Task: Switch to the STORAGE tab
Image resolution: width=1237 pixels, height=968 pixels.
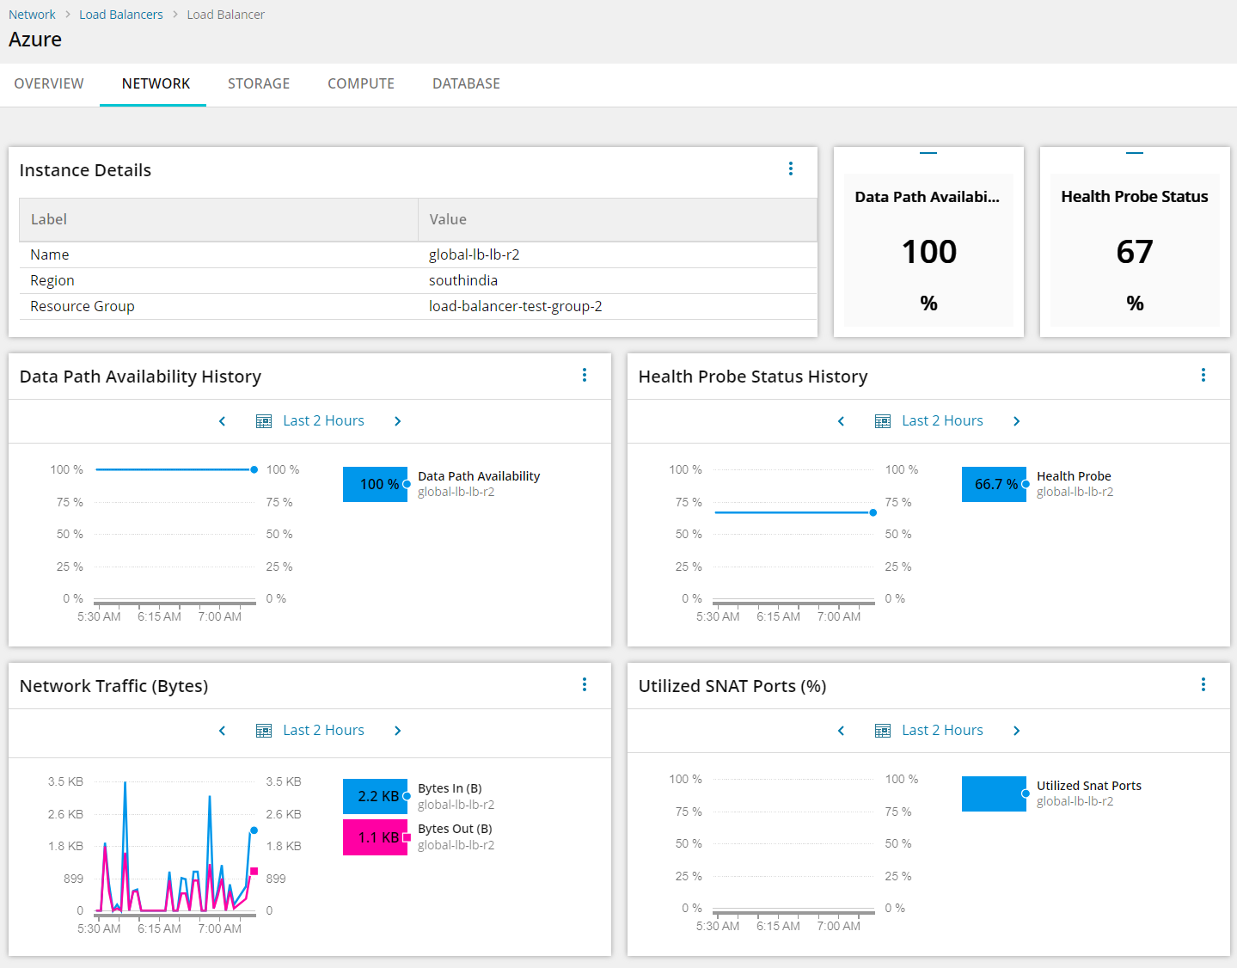Action: 259,83
